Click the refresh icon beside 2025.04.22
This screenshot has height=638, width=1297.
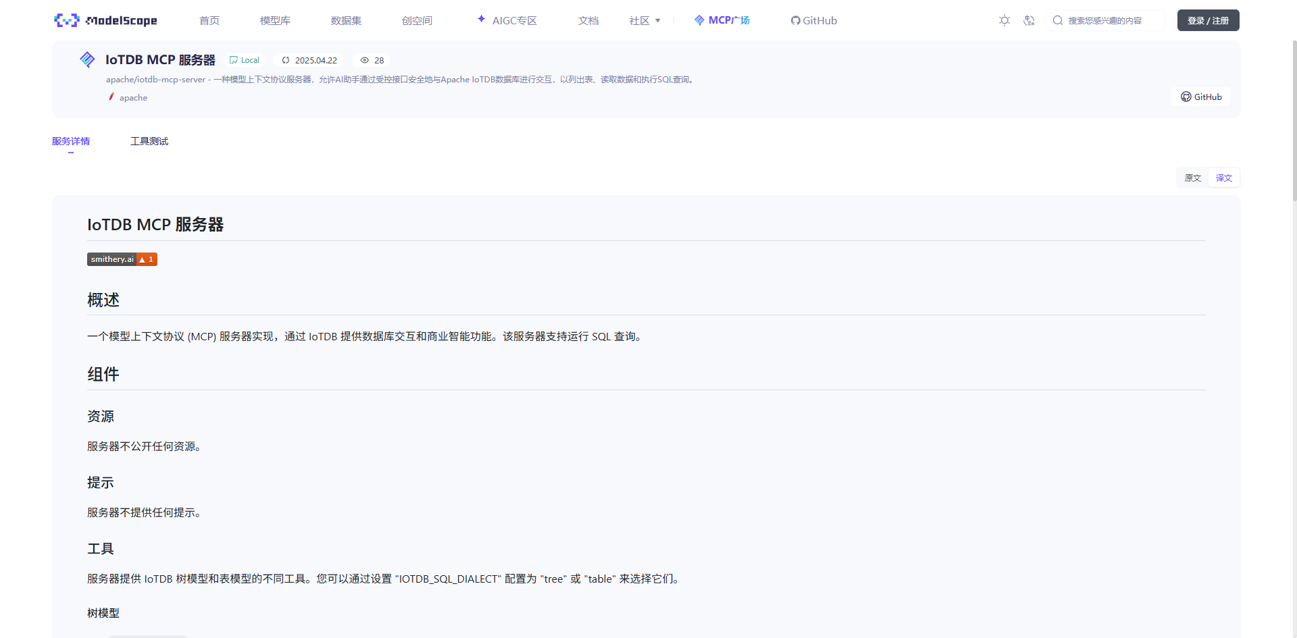tap(286, 60)
